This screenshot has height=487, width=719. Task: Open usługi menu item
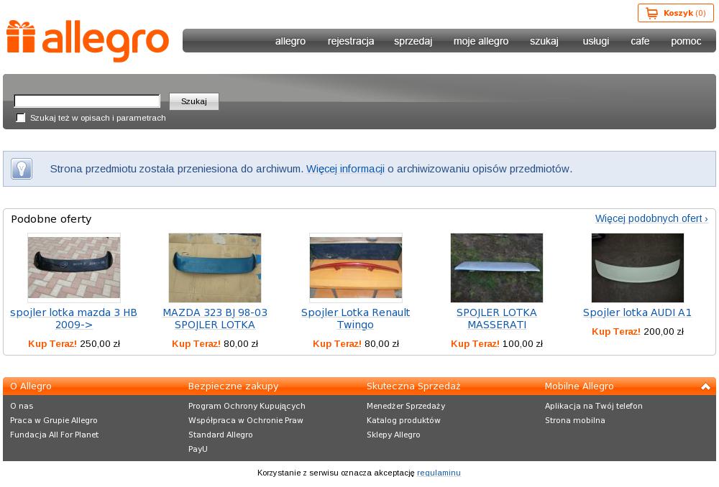[x=595, y=41]
